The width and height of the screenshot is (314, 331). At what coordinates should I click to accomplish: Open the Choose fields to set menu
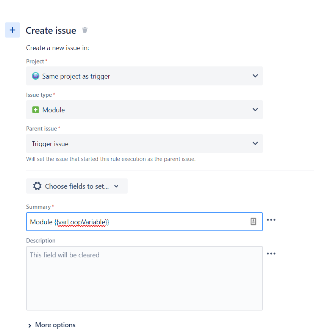tap(77, 186)
